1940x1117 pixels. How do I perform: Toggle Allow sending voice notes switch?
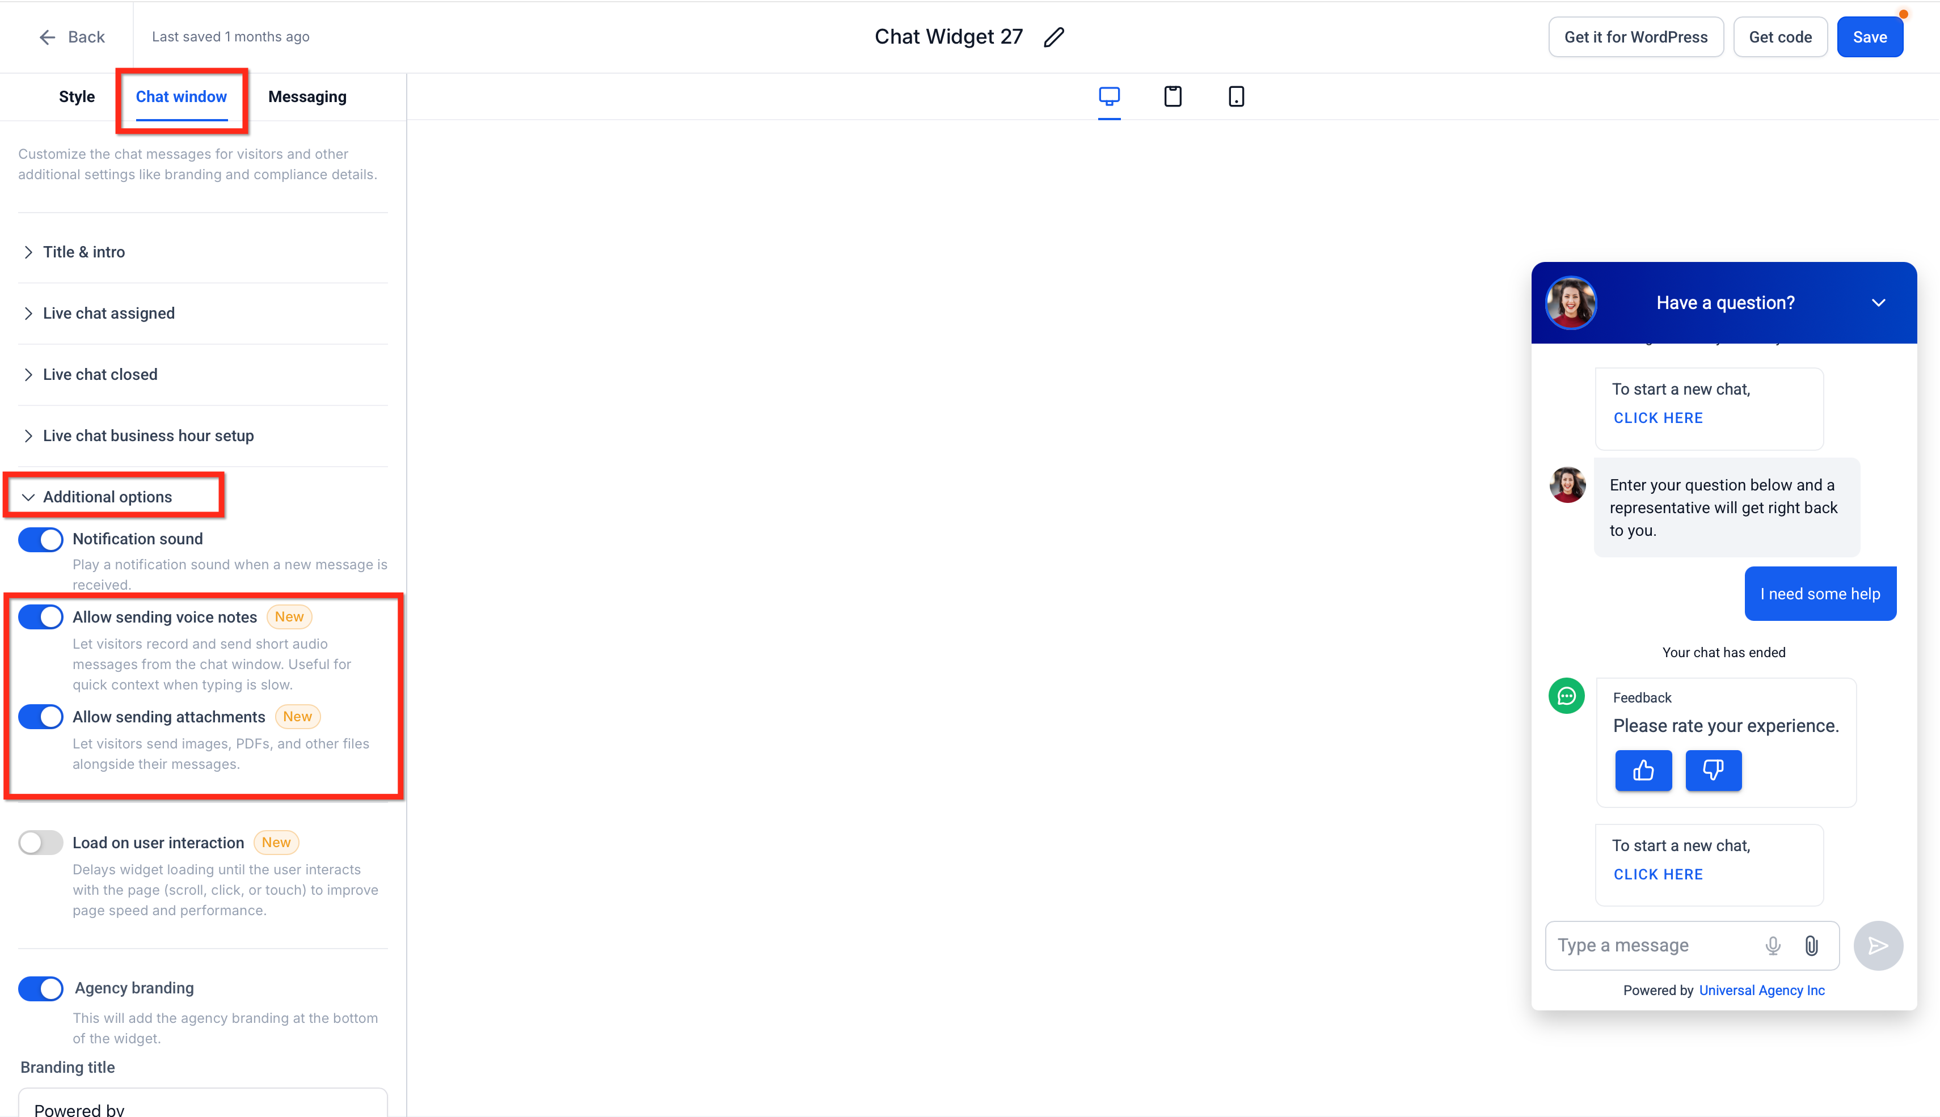(x=41, y=617)
